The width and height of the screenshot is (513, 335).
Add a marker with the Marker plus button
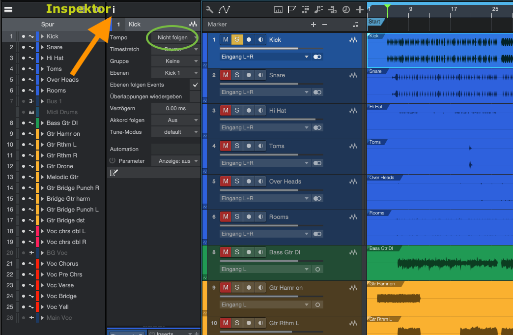313,25
